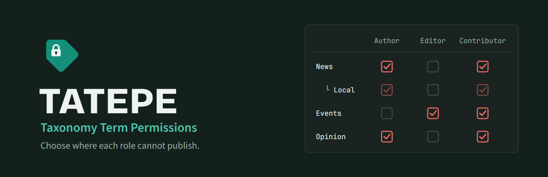Toggle Contributor checkbox for Local
The height and width of the screenshot is (177, 548).
(x=483, y=90)
